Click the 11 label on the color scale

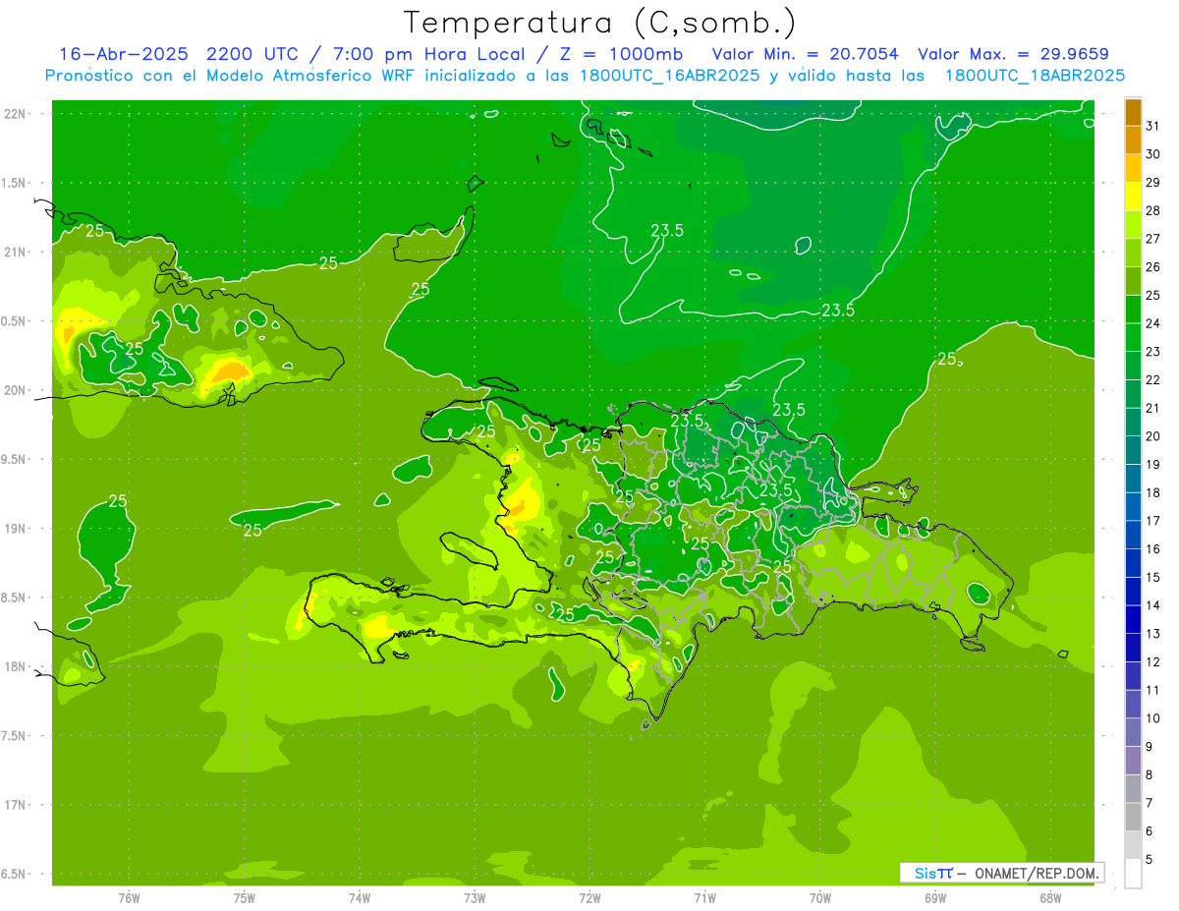(x=1153, y=691)
